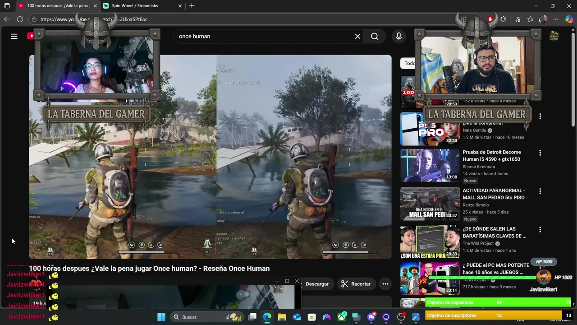577x325 pixels.
Task: Open the browser Extensions puzzle icon
Action: coord(504,19)
